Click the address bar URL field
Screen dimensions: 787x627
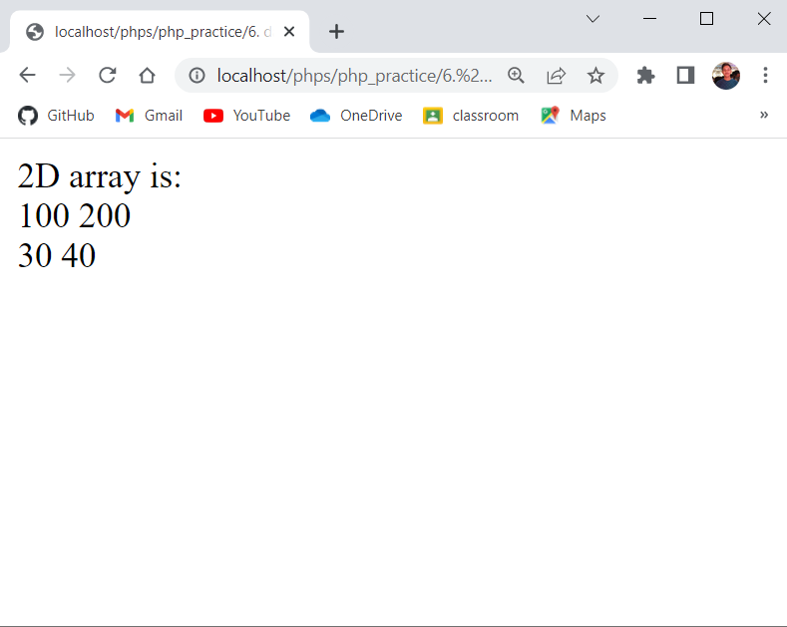354,76
